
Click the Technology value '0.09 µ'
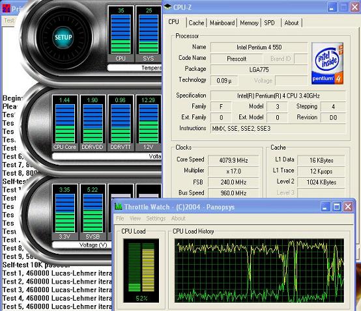click(x=224, y=81)
